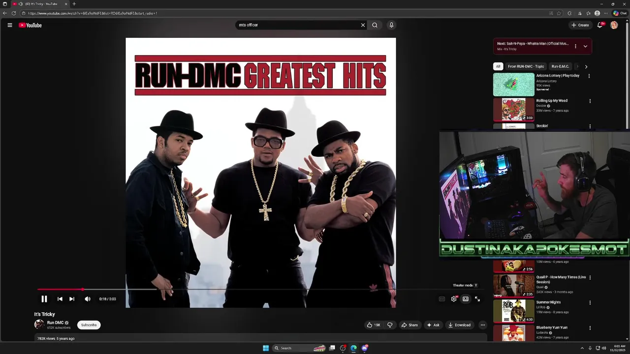
Task: Go to the YouTube home logo
Action: 31,25
